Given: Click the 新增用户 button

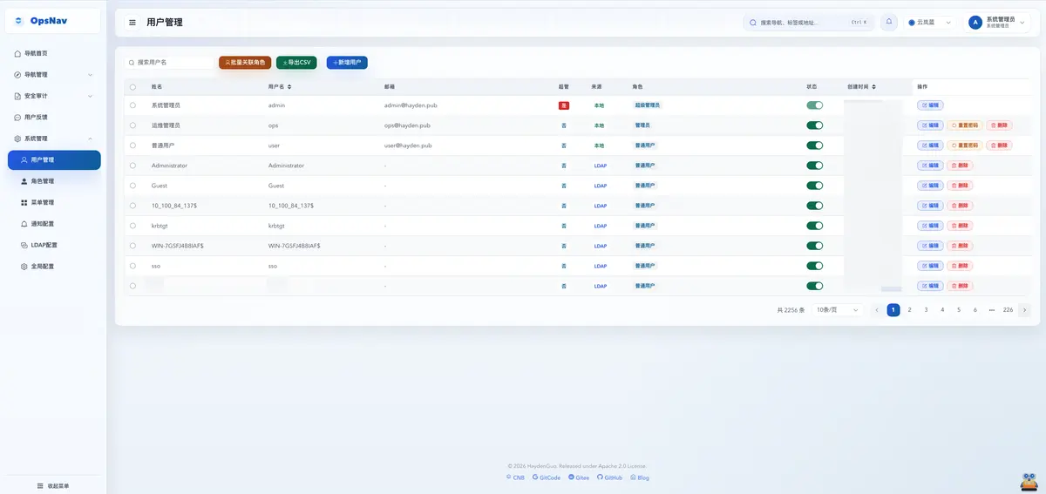Looking at the screenshot, I should (x=347, y=63).
